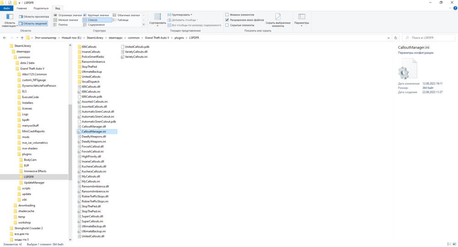Open address bar history dropdown
Screen dimensions: 458x247
point(388,38)
